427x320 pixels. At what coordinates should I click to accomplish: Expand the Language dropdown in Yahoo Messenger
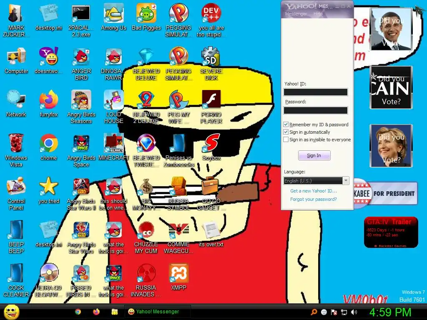point(346,181)
